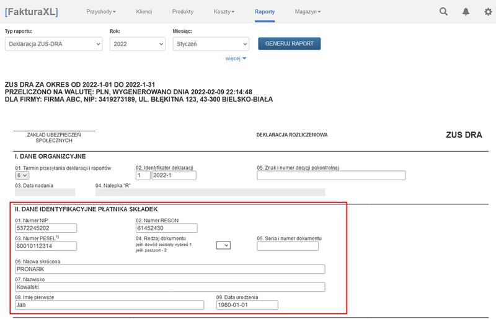
Task: Open the search magnifier icon
Action: coord(443,12)
